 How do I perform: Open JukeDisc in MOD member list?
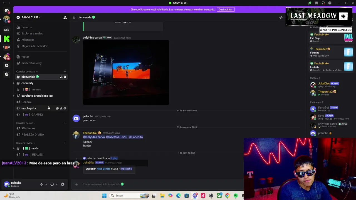coord(324,84)
